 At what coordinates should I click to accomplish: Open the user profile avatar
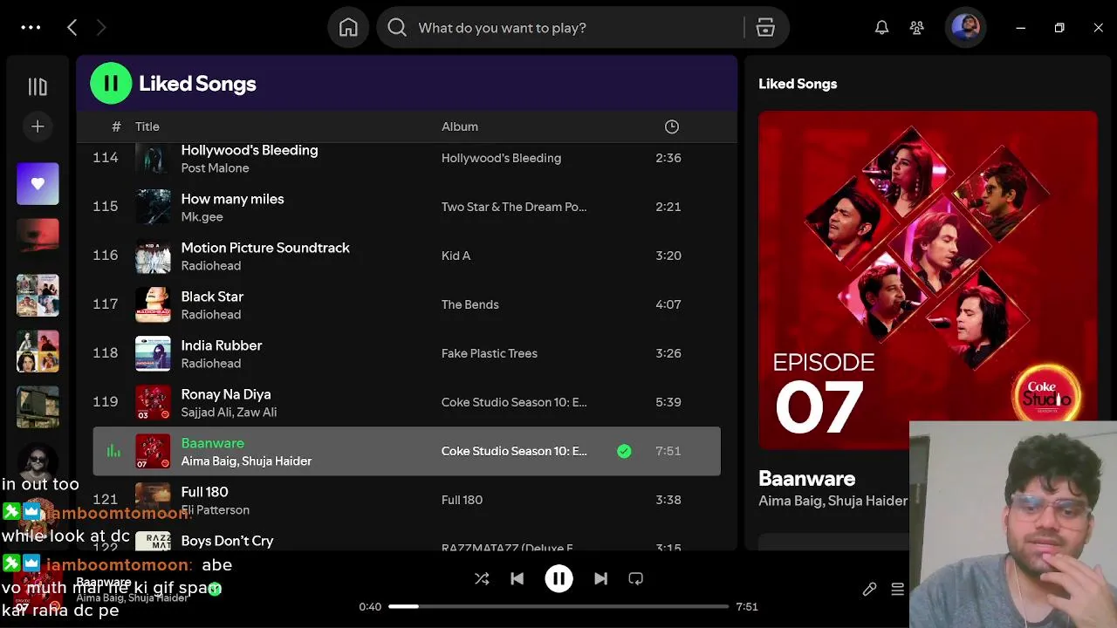point(966,28)
